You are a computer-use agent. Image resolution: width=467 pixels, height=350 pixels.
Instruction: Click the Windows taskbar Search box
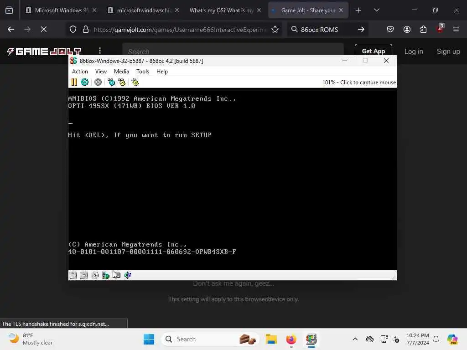(210, 339)
